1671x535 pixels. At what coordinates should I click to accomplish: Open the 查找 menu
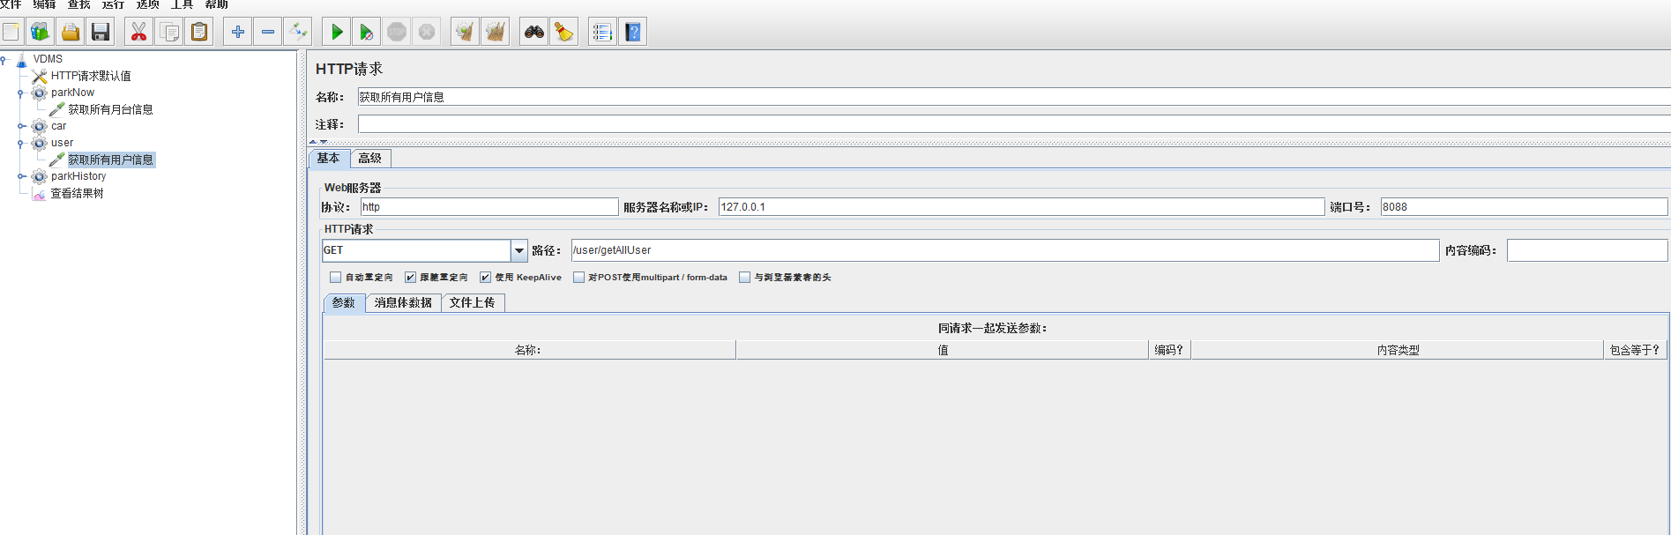[79, 4]
